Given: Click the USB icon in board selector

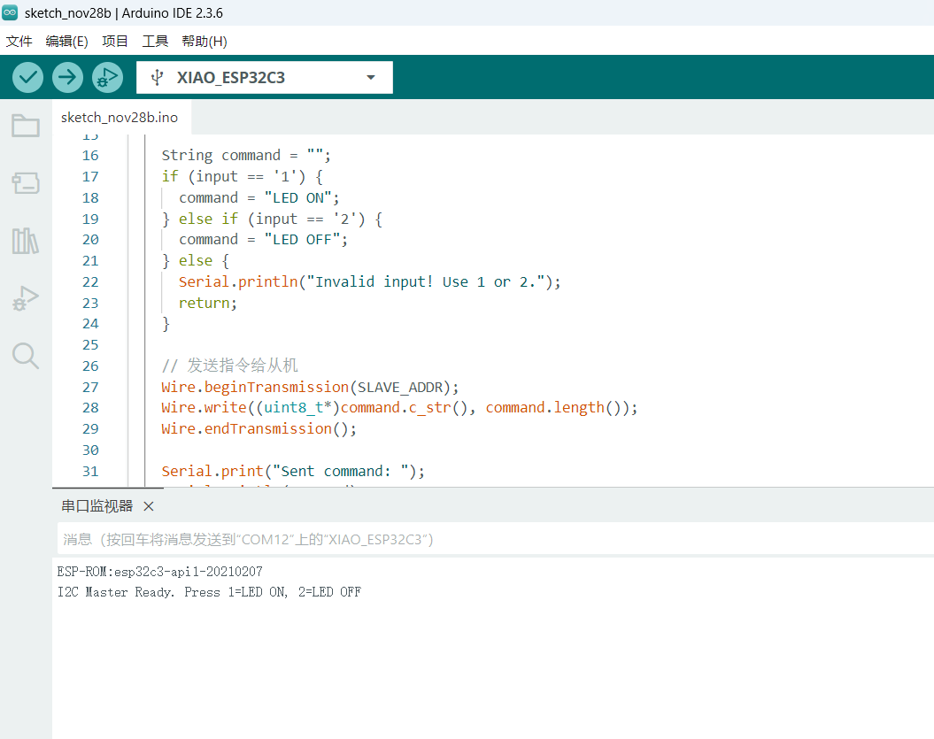Looking at the screenshot, I should (x=158, y=77).
